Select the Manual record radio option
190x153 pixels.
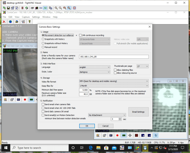point(43,47)
